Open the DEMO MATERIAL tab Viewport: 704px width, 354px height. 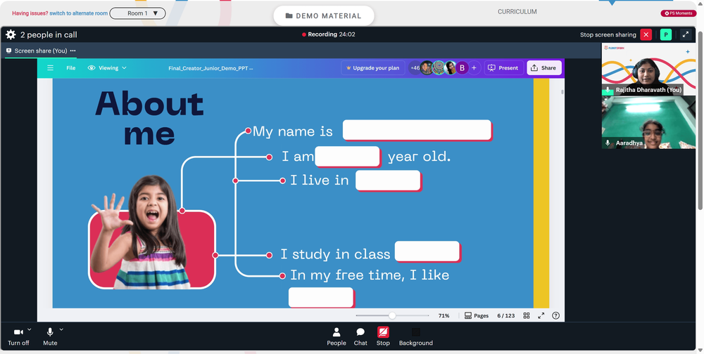(324, 15)
